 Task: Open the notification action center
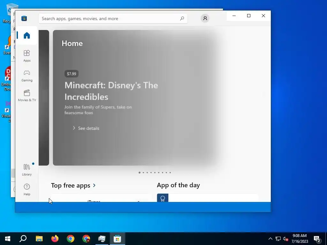click(x=317, y=239)
